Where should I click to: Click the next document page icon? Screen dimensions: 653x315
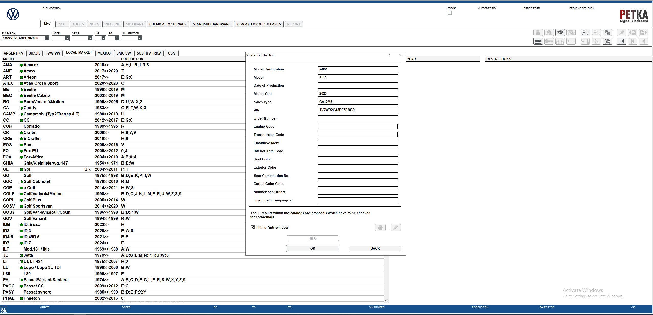(x=644, y=32)
